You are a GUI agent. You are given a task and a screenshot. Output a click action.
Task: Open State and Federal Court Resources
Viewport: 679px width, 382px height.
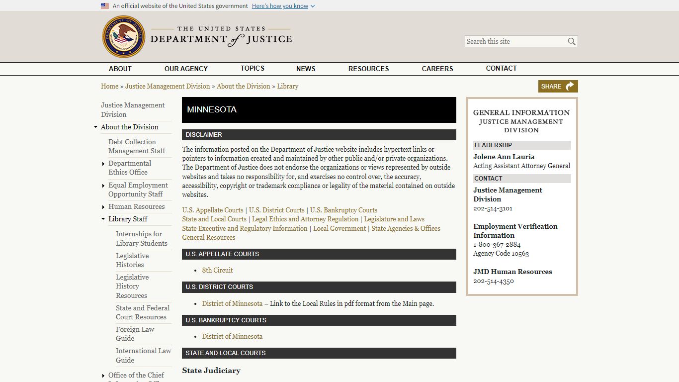coord(143,312)
